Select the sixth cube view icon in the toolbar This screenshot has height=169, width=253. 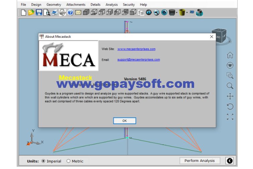(x=125, y=12)
